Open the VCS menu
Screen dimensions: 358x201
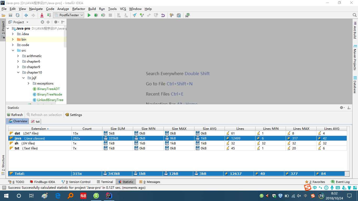click(123, 9)
